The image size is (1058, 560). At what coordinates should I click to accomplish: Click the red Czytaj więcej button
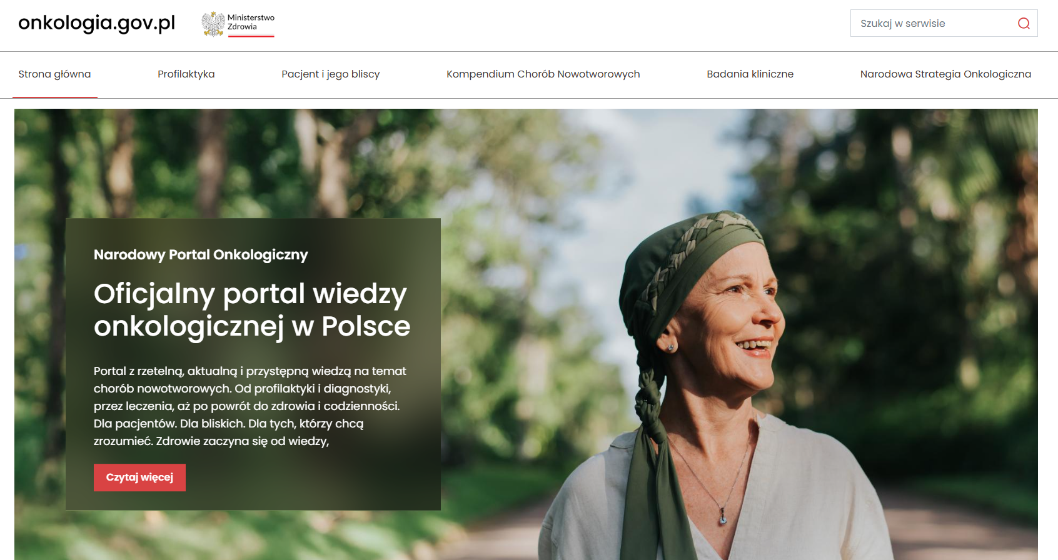139,477
